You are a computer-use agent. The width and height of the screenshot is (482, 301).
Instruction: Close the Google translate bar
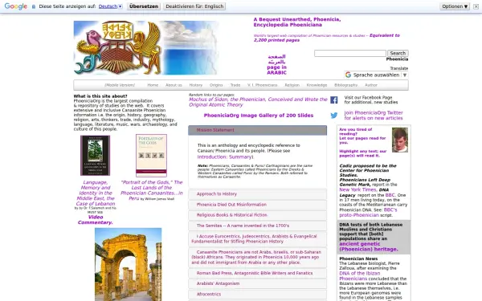click(476, 6)
